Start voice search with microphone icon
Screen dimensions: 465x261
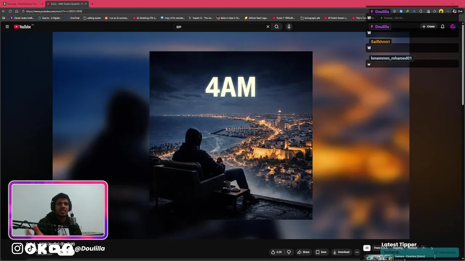[289, 26]
